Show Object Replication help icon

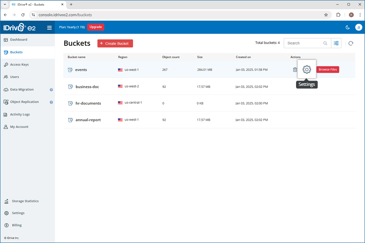[x=52, y=102]
